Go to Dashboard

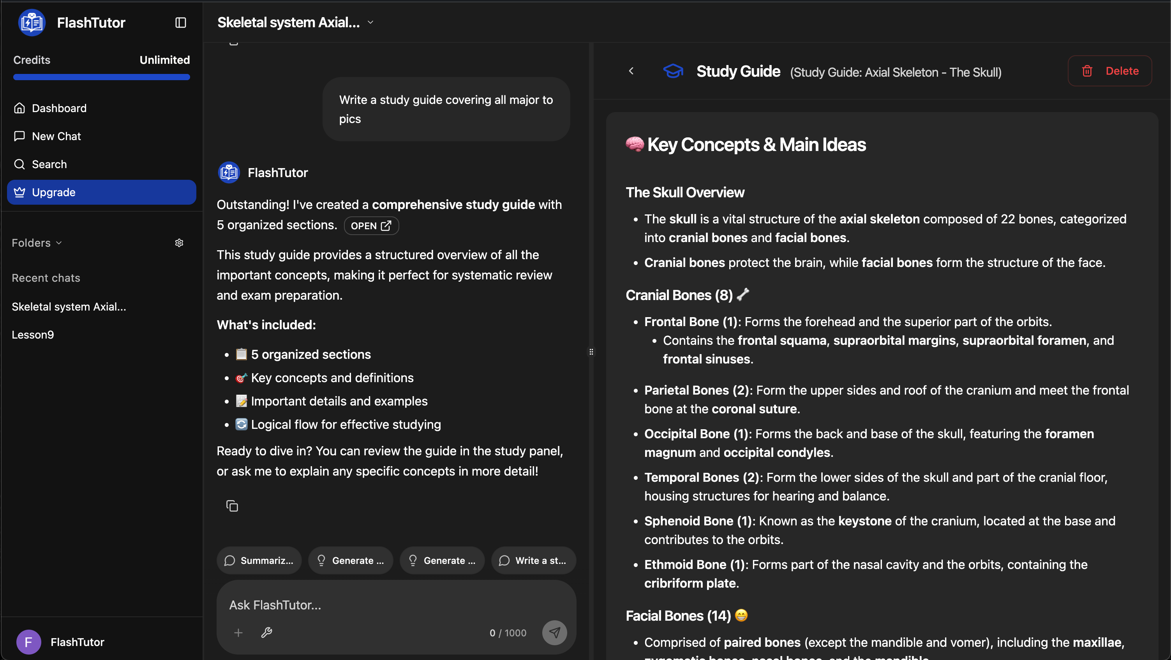pyautogui.click(x=59, y=108)
